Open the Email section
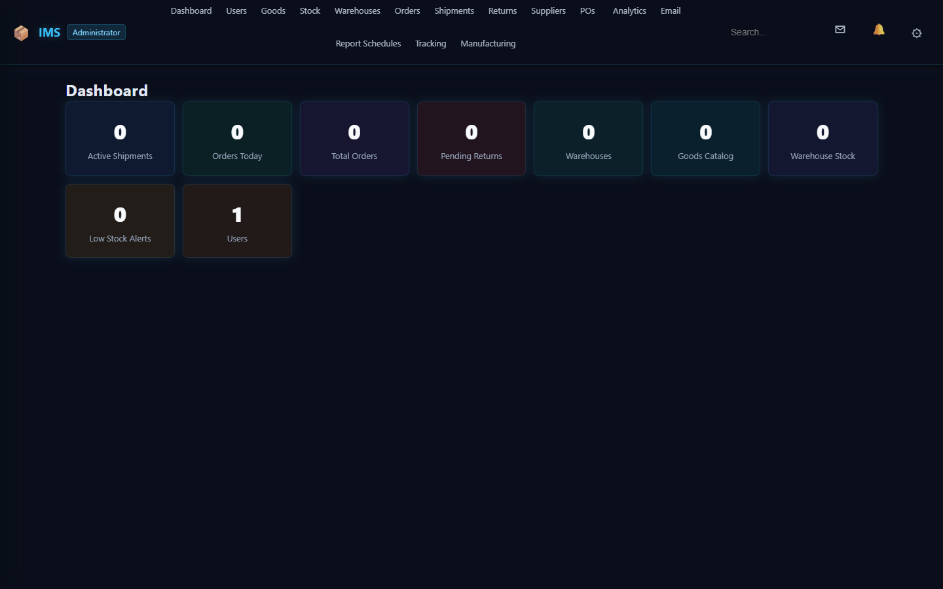The width and height of the screenshot is (943, 589). pyautogui.click(x=670, y=10)
